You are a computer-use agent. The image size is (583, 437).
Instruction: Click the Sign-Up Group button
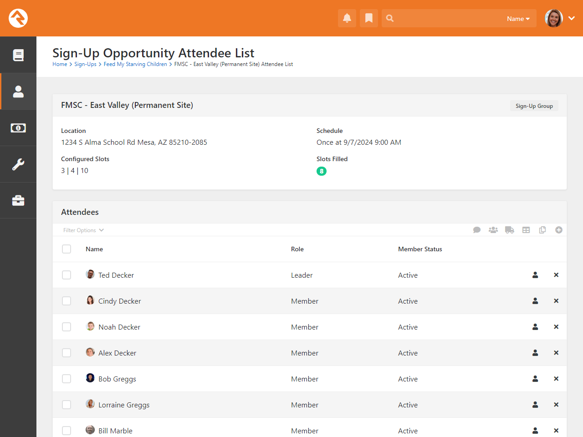[x=534, y=106]
